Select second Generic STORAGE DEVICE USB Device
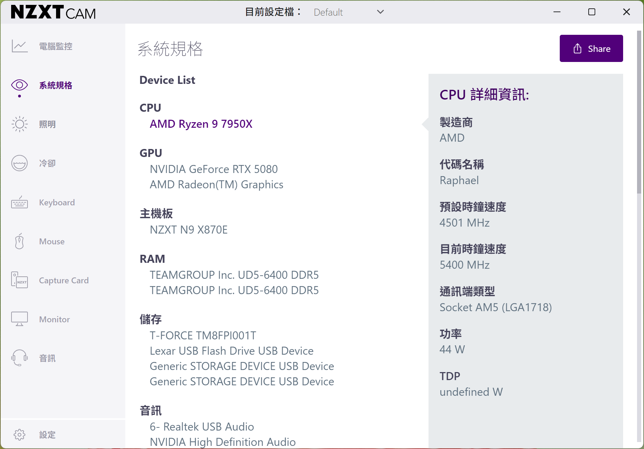Image resolution: width=644 pixels, height=449 pixels. coord(242,381)
